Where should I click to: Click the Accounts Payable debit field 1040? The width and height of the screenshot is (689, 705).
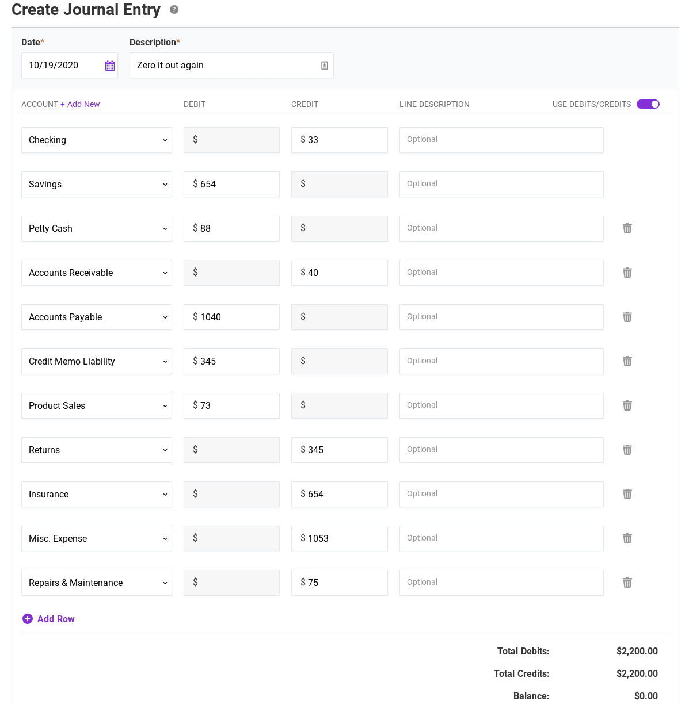coord(231,317)
